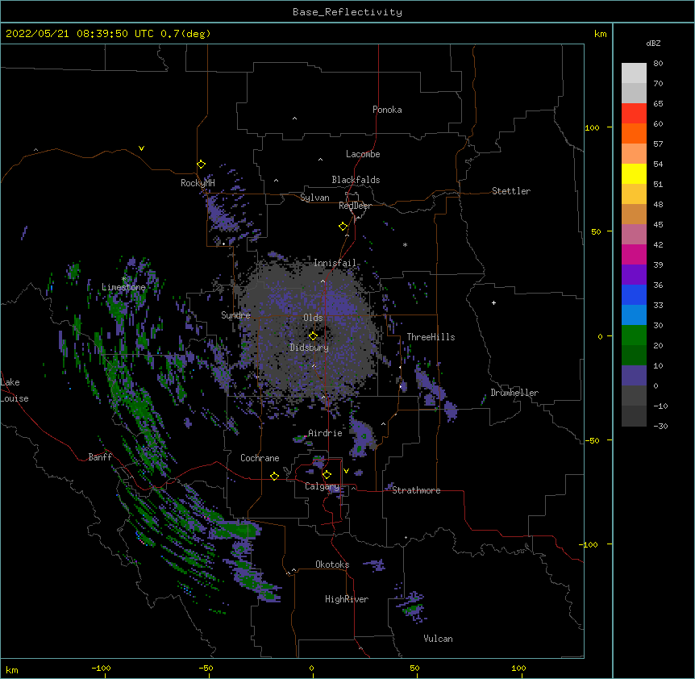Click the km unit label at top right

pos(600,34)
